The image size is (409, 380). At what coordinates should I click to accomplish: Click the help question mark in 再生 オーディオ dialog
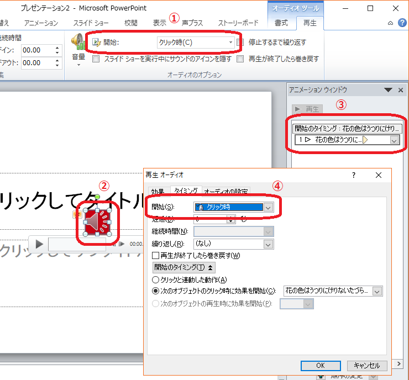point(354,175)
